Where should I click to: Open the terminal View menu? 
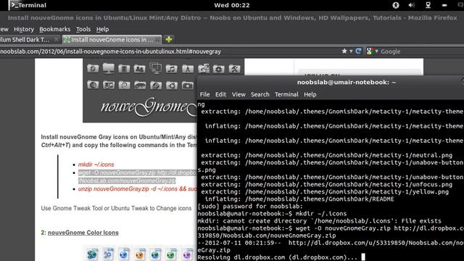tap(239, 94)
